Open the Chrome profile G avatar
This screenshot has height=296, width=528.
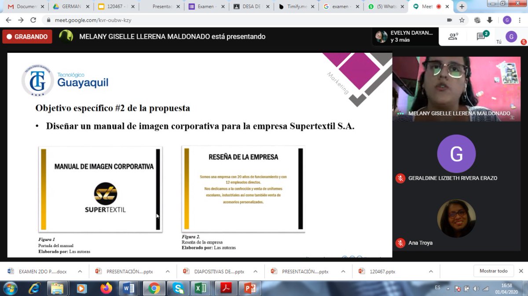click(507, 20)
